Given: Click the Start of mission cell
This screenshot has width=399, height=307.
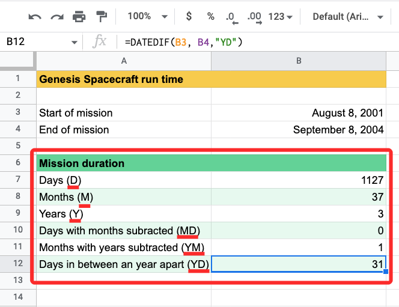Looking at the screenshot, I should (x=124, y=113).
